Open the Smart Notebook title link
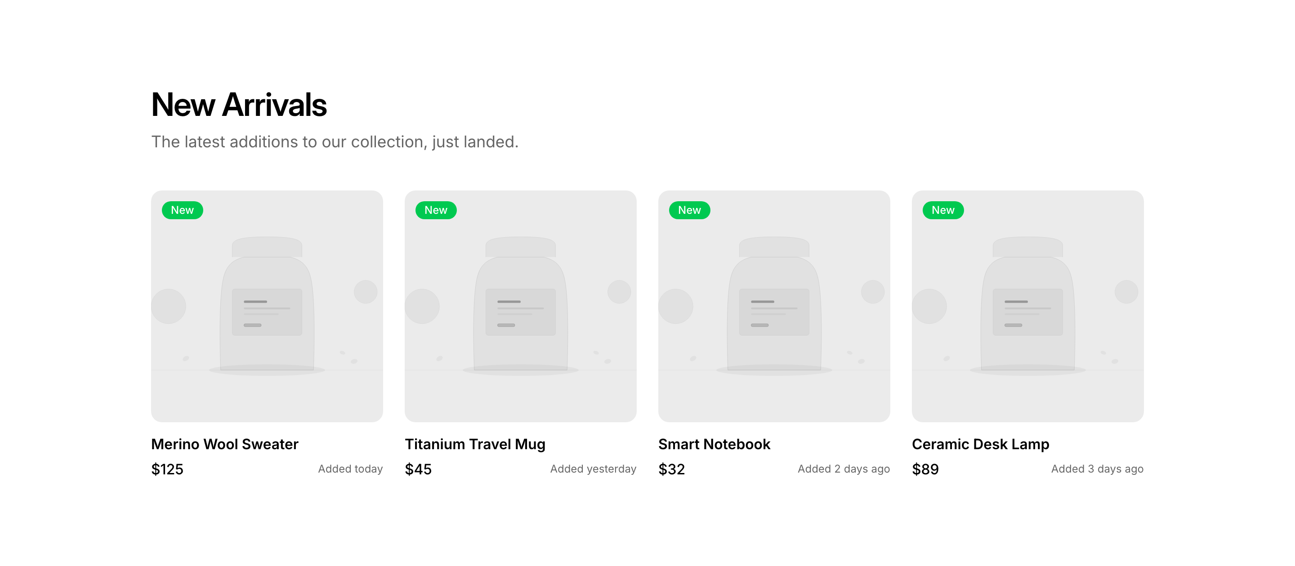This screenshot has height=566, width=1295. 714,444
